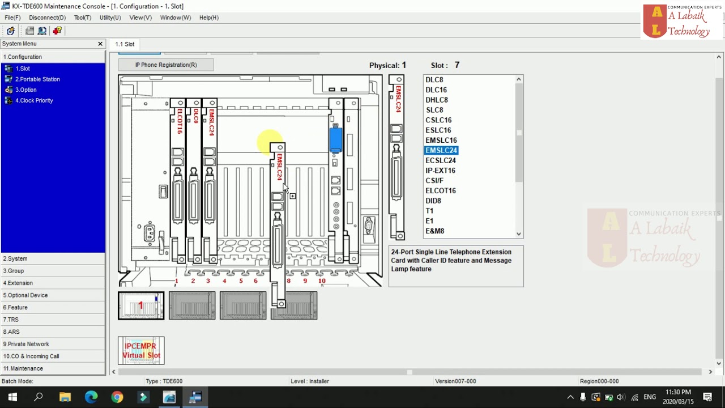Expand the 9.Private Network section
The height and width of the screenshot is (408, 725).
53,344
